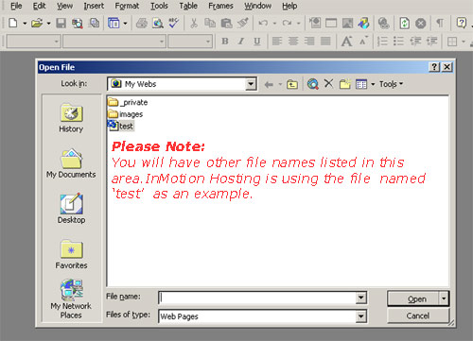
Task: Click the Spelling check ABC icon
Action: tap(174, 24)
